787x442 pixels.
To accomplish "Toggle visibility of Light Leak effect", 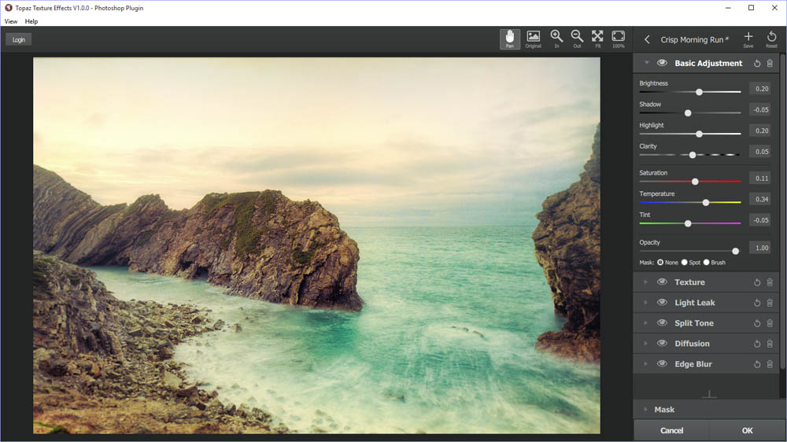I will coord(662,303).
